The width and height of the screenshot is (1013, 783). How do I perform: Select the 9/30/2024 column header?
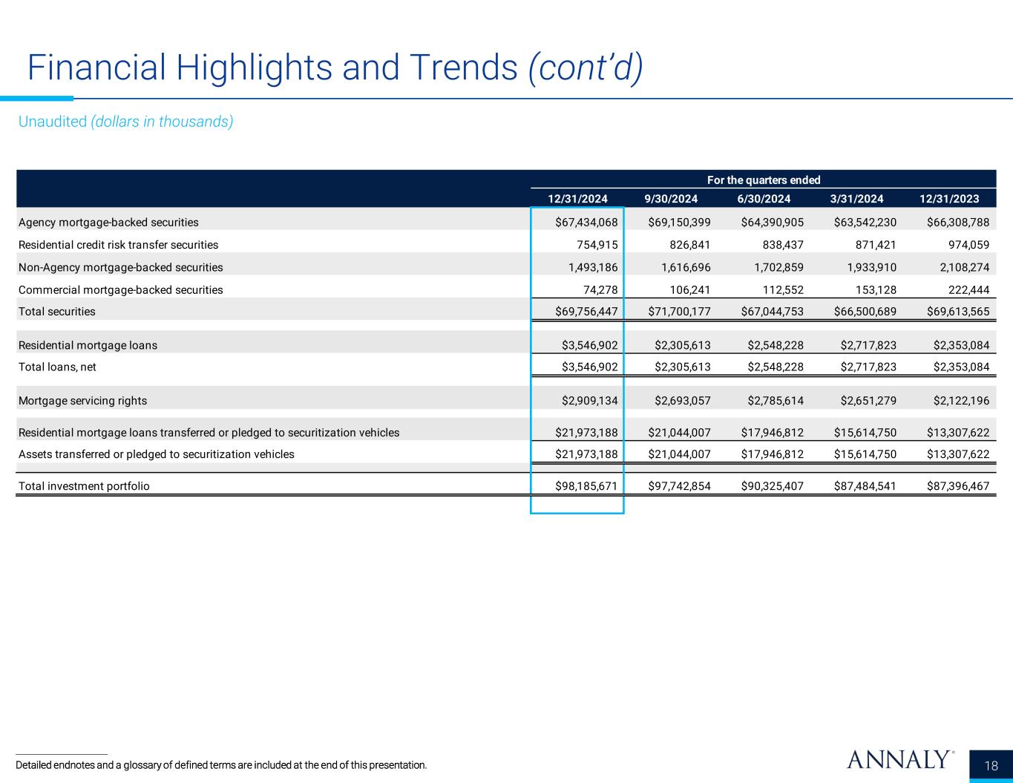[x=671, y=199]
